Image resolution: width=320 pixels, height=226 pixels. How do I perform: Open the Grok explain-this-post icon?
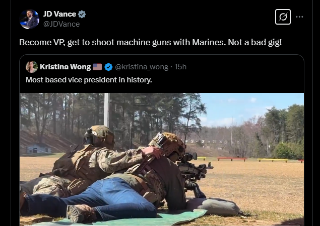click(x=283, y=17)
